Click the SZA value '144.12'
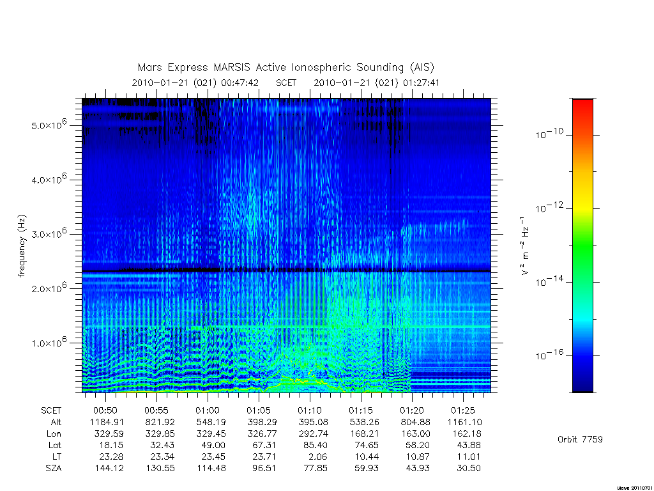654x491 pixels. pos(110,469)
